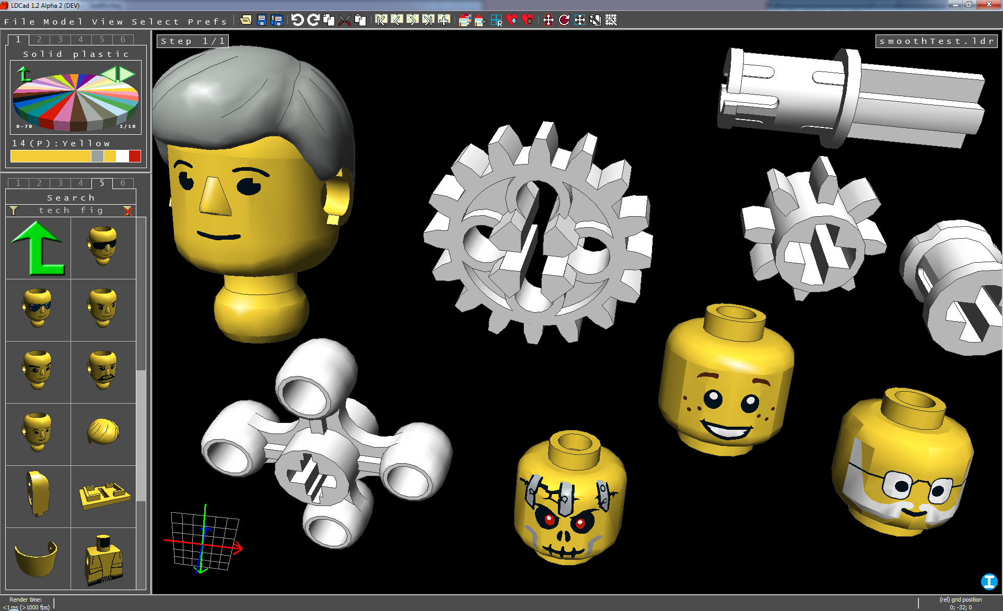This screenshot has width=1003, height=611.
Task: Click the 14(P):Yellow color name label
Action: tap(61, 143)
